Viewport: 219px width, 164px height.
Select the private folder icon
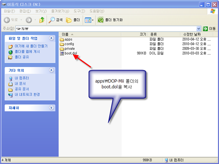point(62,49)
